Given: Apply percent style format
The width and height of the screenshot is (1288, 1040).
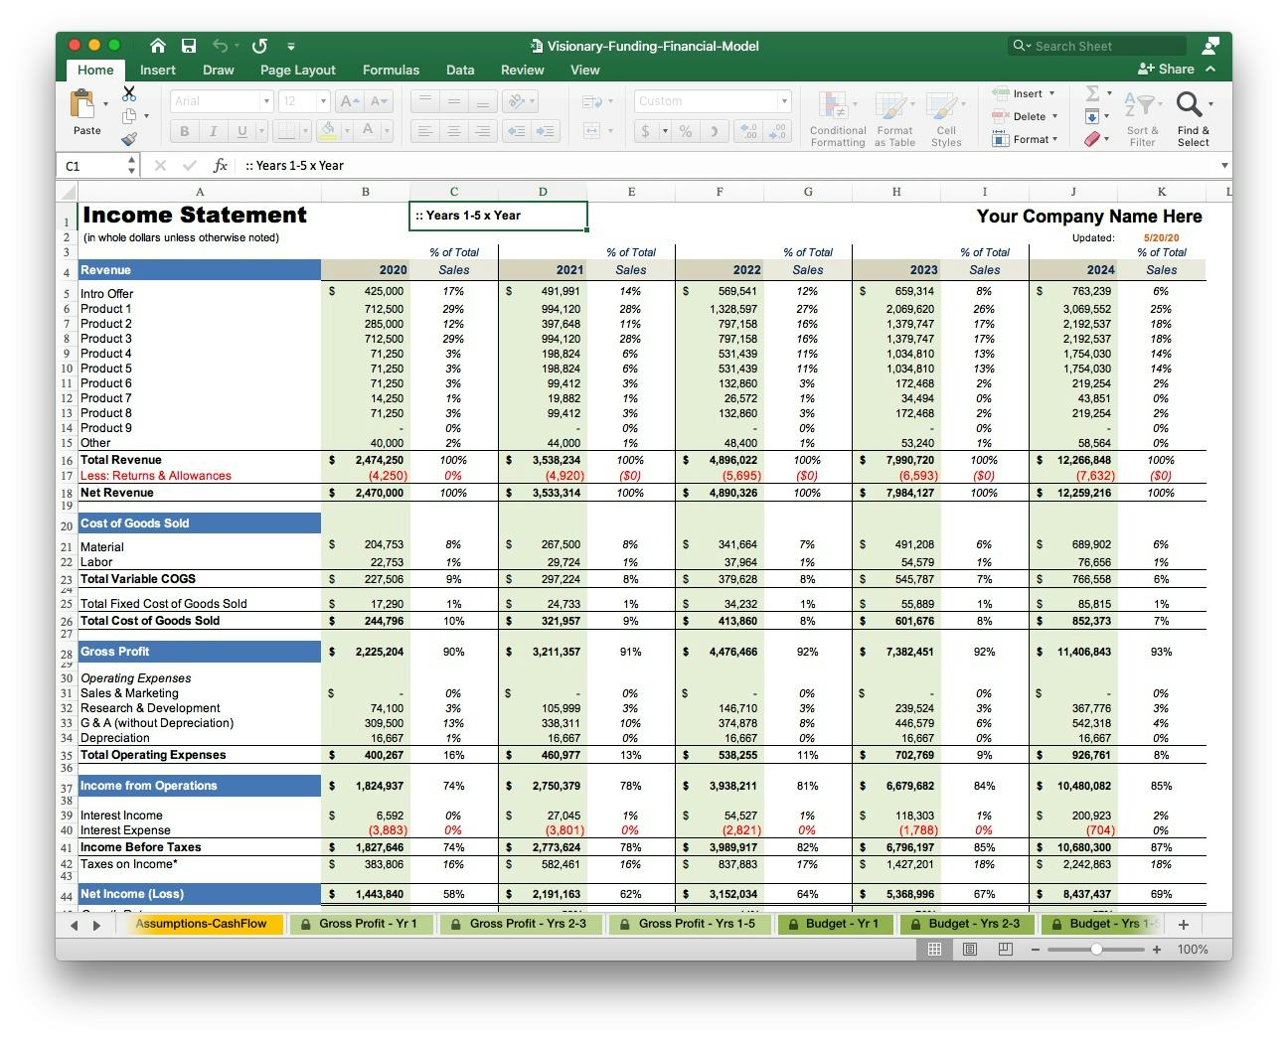Looking at the screenshot, I should pyautogui.click(x=685, y=131).
